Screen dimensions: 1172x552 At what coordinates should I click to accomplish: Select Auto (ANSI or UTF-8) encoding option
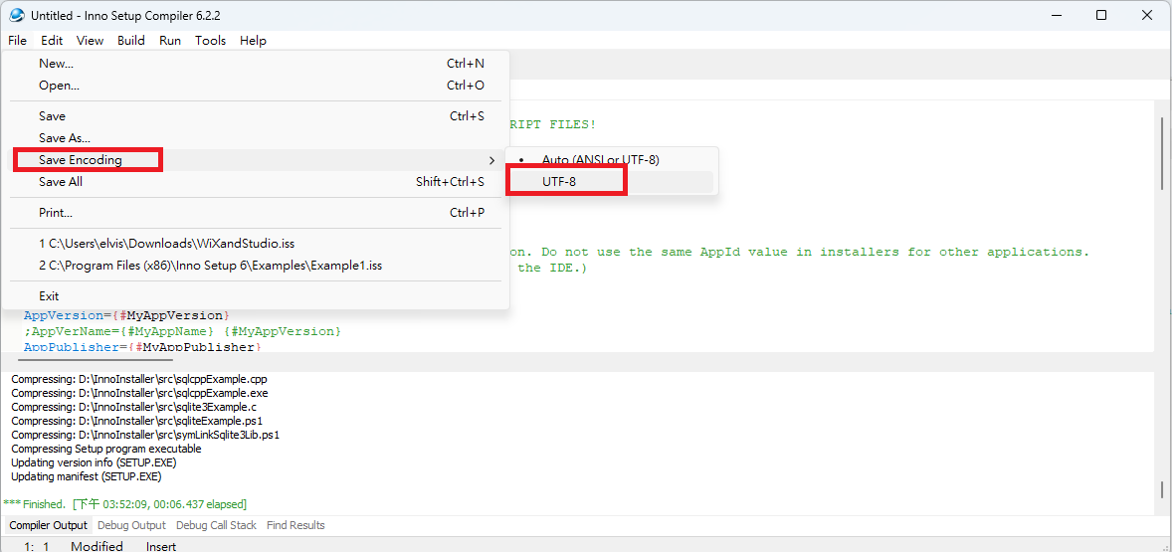600,159
